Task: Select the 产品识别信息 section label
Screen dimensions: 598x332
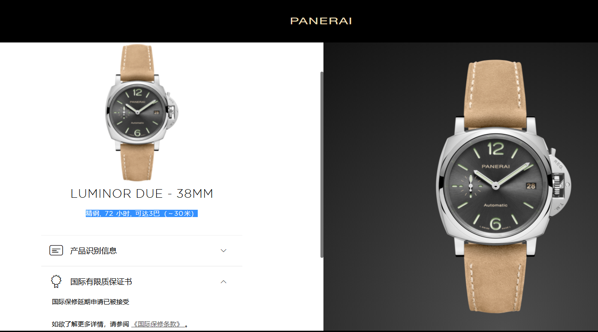Action: [94, 251]
